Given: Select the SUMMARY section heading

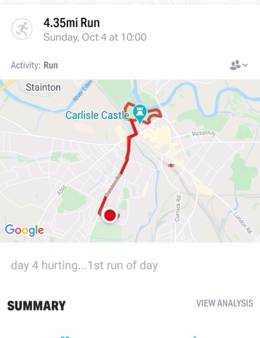Looking at the screenshot, I should [x=36, y=306].
